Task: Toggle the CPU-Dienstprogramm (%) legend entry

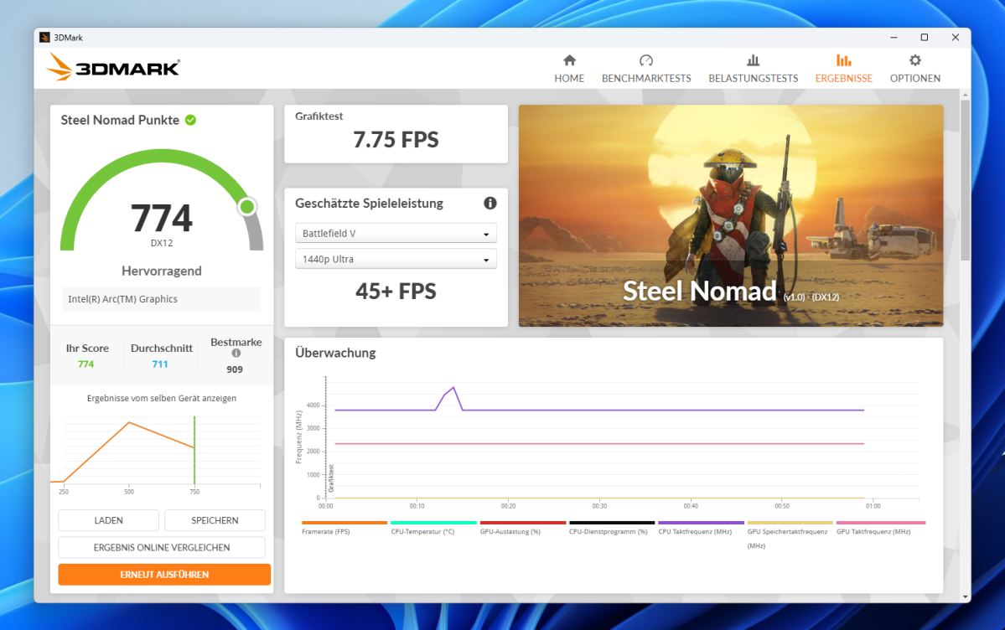Action: coord(611,528)
